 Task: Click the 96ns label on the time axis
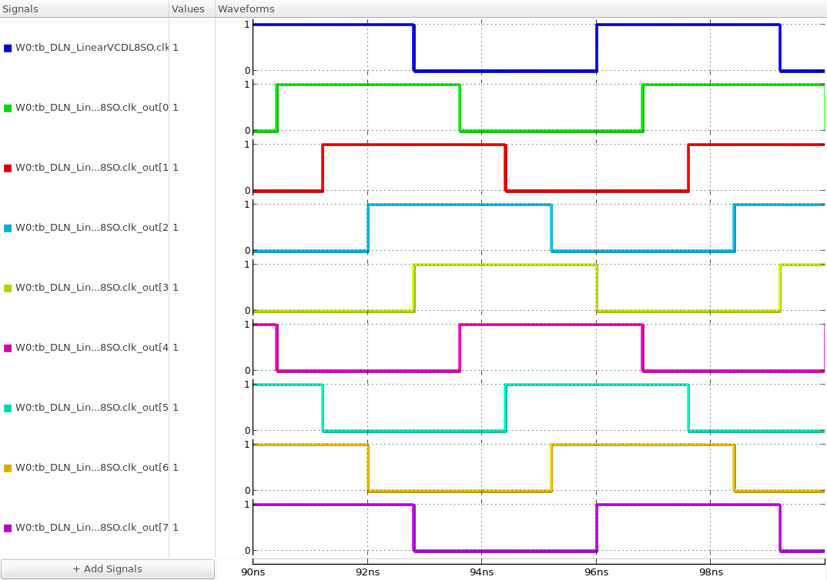(596, 572)
